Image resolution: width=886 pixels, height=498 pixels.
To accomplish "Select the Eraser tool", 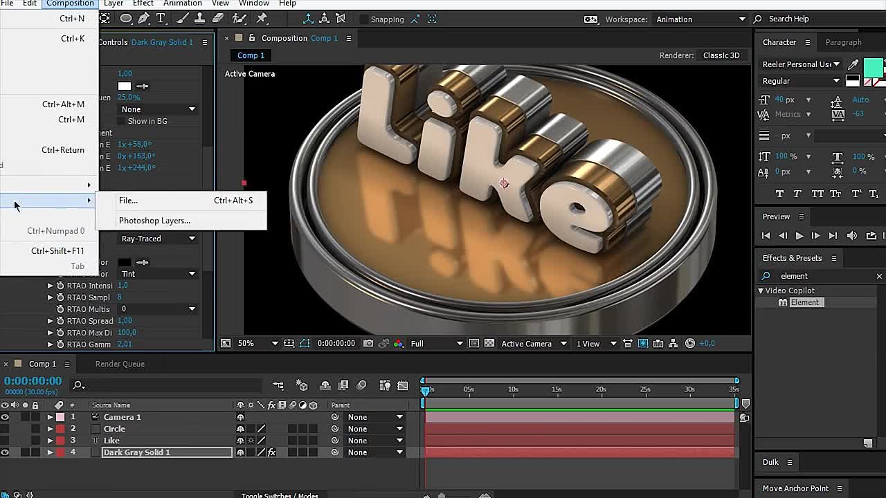I will point(217,19).
